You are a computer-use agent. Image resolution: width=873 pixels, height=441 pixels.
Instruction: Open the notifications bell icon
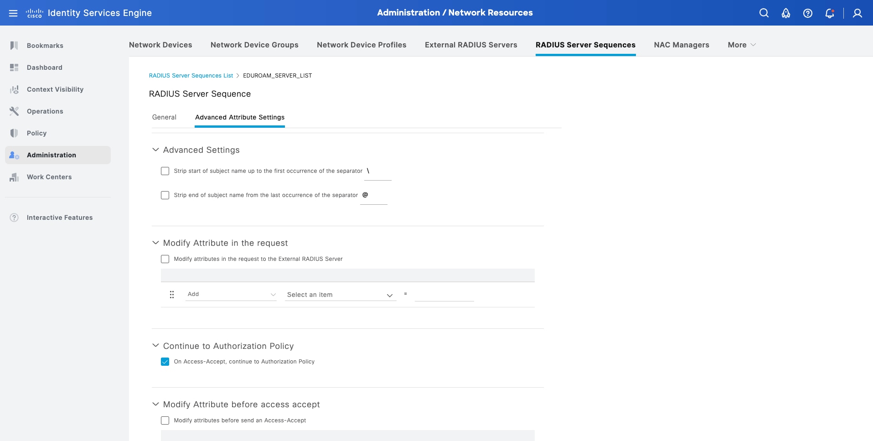point(830,13)
